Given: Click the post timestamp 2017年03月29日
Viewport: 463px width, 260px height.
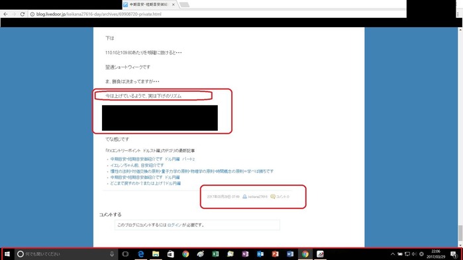Looking at the screenshot, I should tap(223, 196).
